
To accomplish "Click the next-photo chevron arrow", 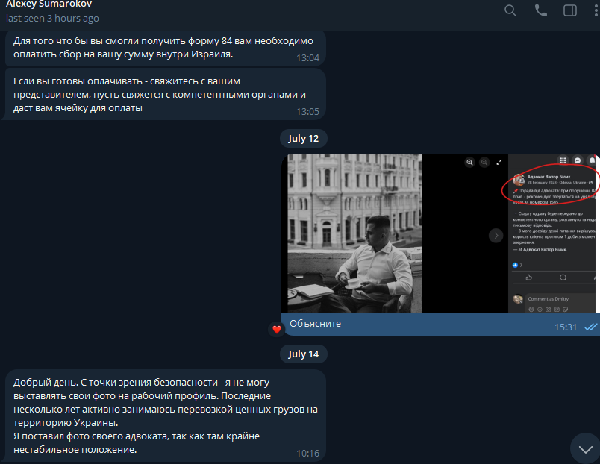I will pyautogui.click(x=496, y=236).
